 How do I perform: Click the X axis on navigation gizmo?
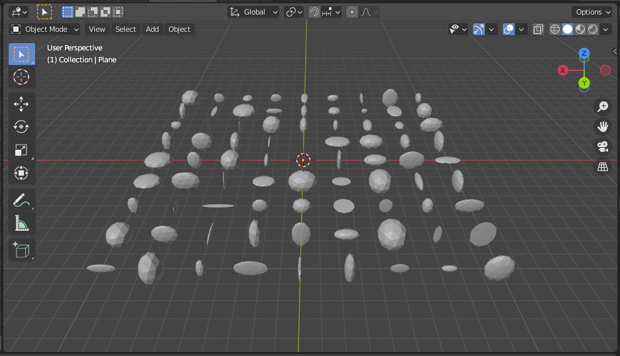coord(563,70)
